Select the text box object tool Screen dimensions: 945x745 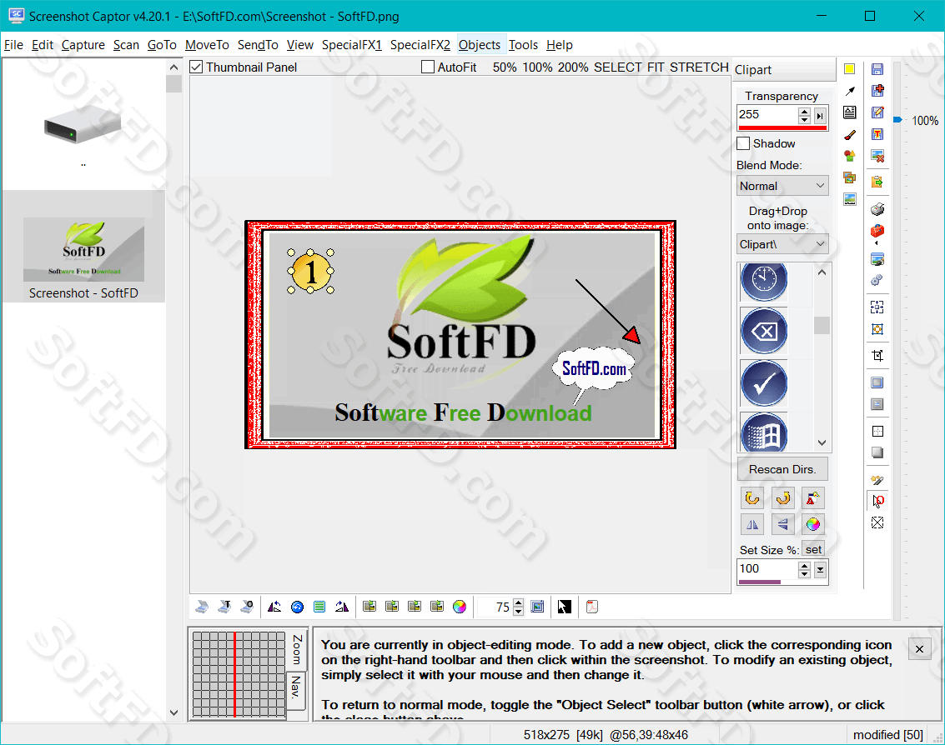849,112
